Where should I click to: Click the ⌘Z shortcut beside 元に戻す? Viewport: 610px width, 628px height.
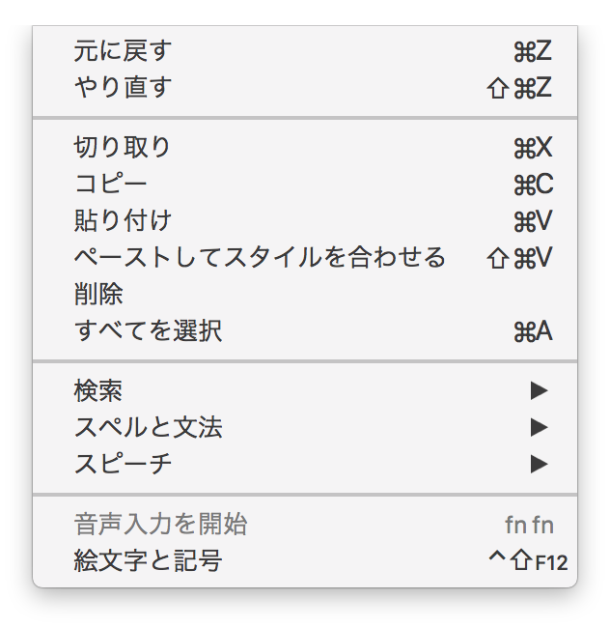point(533,51)
